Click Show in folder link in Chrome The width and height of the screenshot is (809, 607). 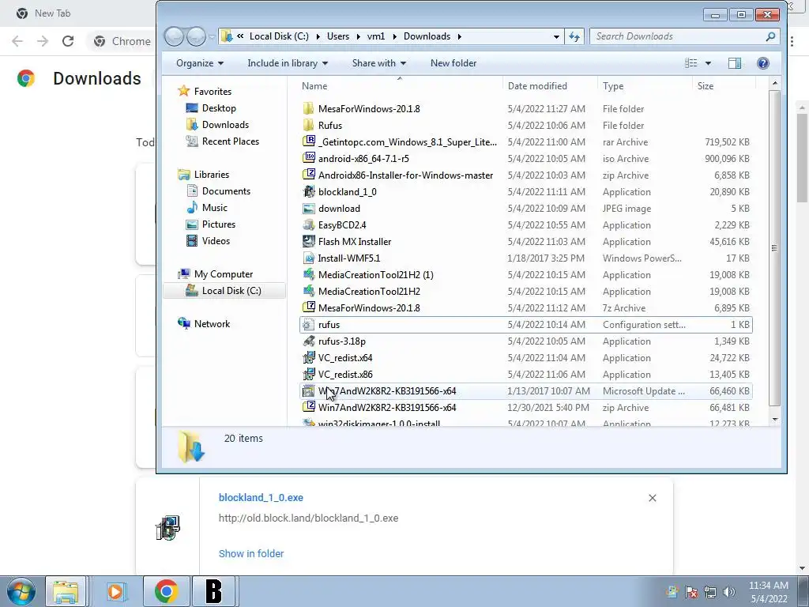click(x=251, y=553)
